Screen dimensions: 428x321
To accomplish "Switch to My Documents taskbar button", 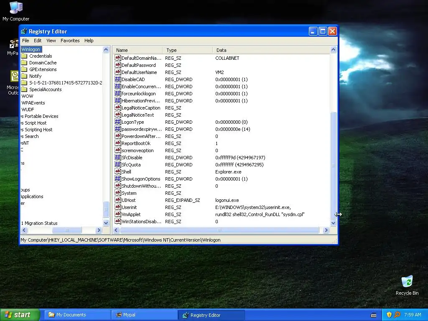I will pos(77,315).
